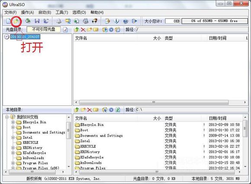Image resolution: width=251 pixels, height=184 pixels.
Task: Click the blue gear icon beside the 路径: C:\ field
Action: point(111,110)
